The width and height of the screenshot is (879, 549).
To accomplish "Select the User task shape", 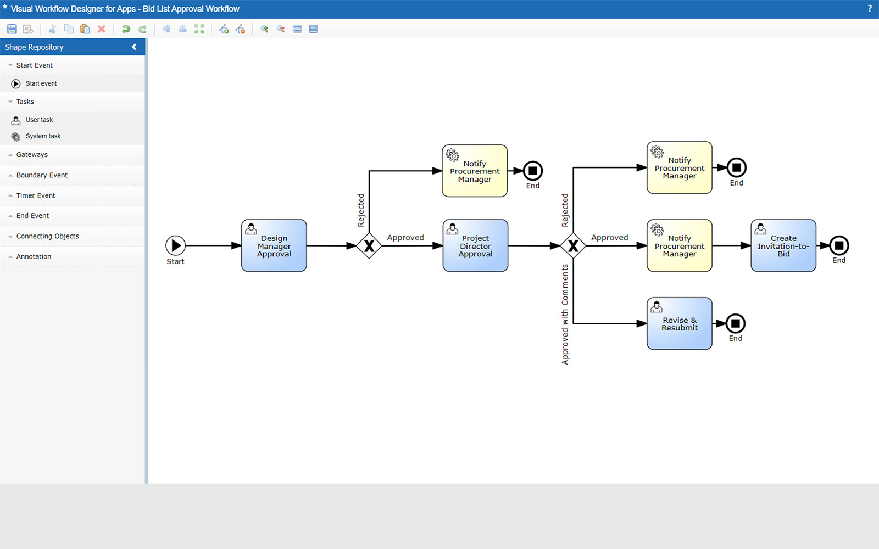I will tap(38, 120).
